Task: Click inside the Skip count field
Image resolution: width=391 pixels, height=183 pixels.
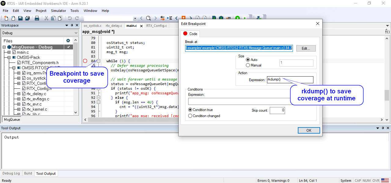Action: pos(277,110)
